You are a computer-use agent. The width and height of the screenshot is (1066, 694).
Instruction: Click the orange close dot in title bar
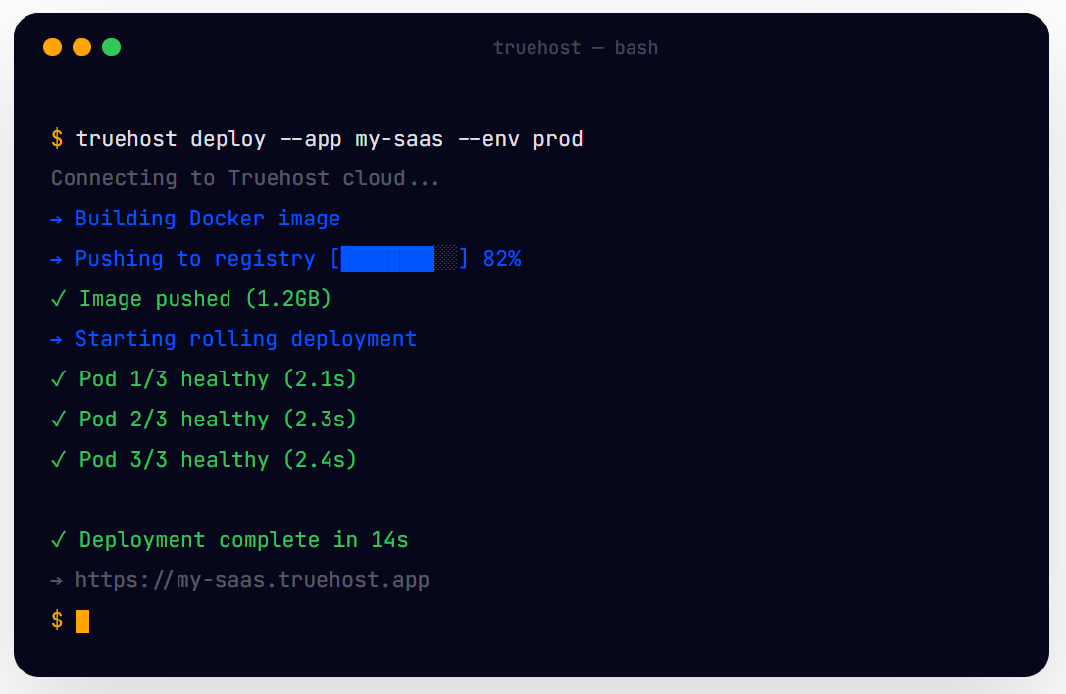click(x=52, y=47)
